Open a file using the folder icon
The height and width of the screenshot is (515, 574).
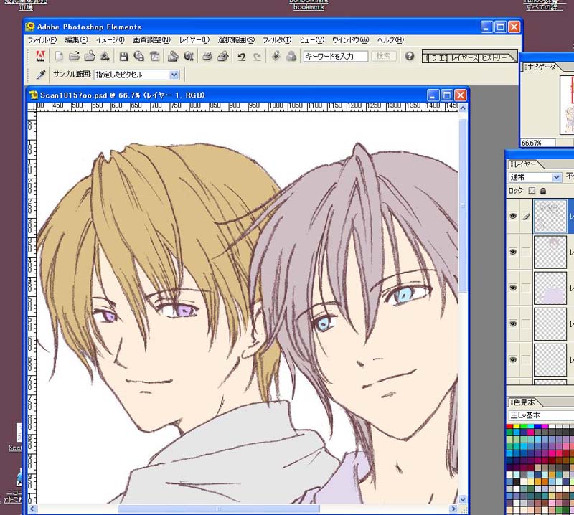pos(75,57)
